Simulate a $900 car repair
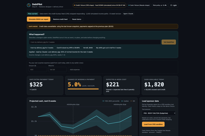205x136 pixels. [x=39, y=19]
